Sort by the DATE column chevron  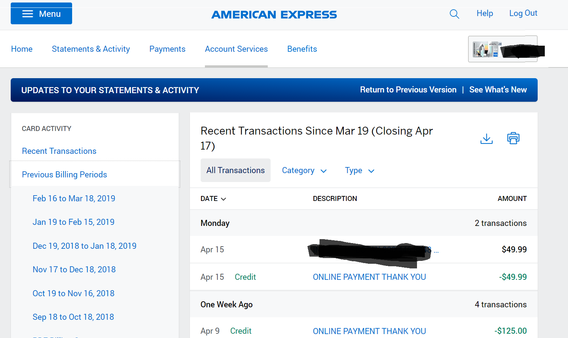pyautogui.click(x=223, y=199)
